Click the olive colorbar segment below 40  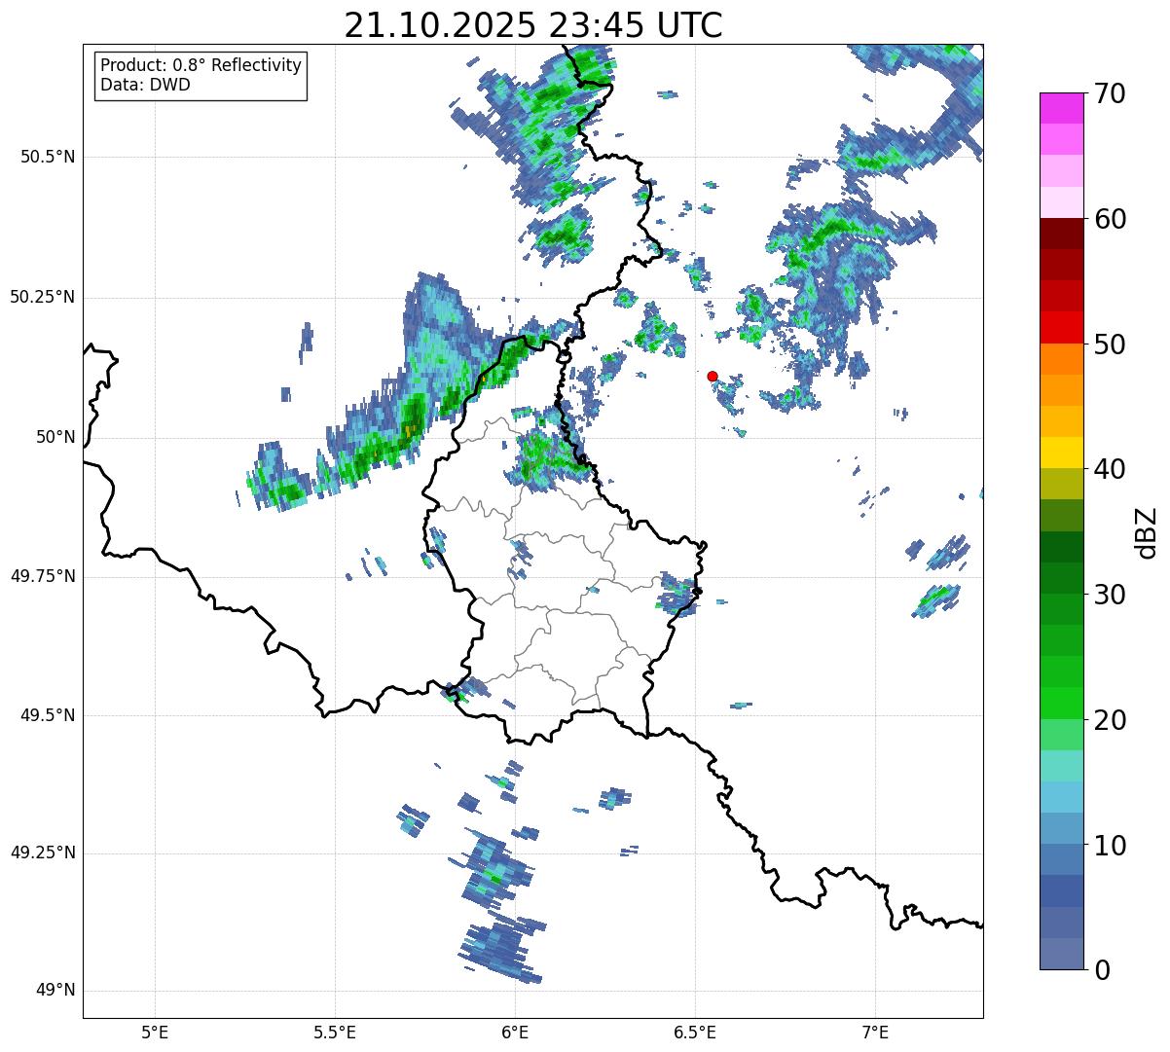pyautogui.click(x=1061, y=484)
